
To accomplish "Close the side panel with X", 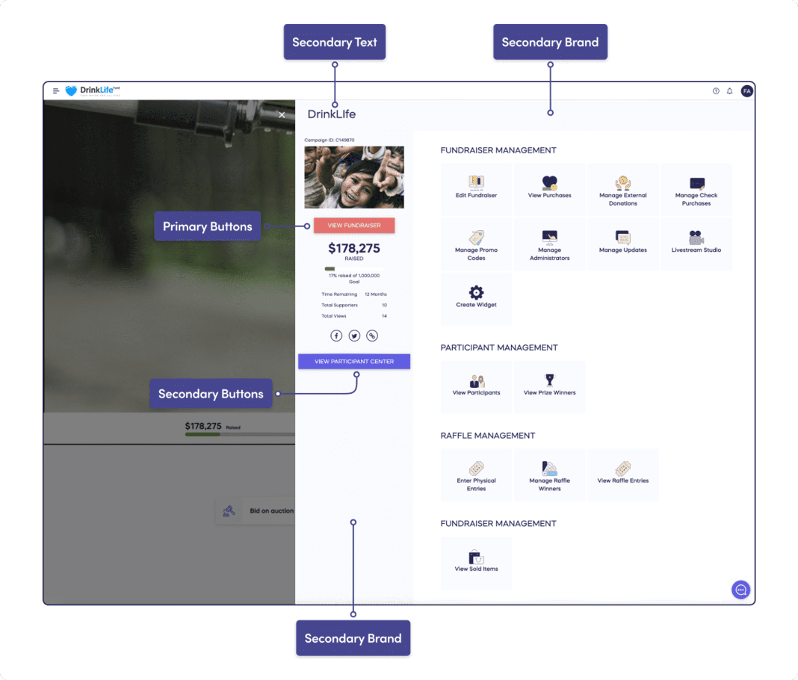I will pyautogui.click(x=282, y=115).
